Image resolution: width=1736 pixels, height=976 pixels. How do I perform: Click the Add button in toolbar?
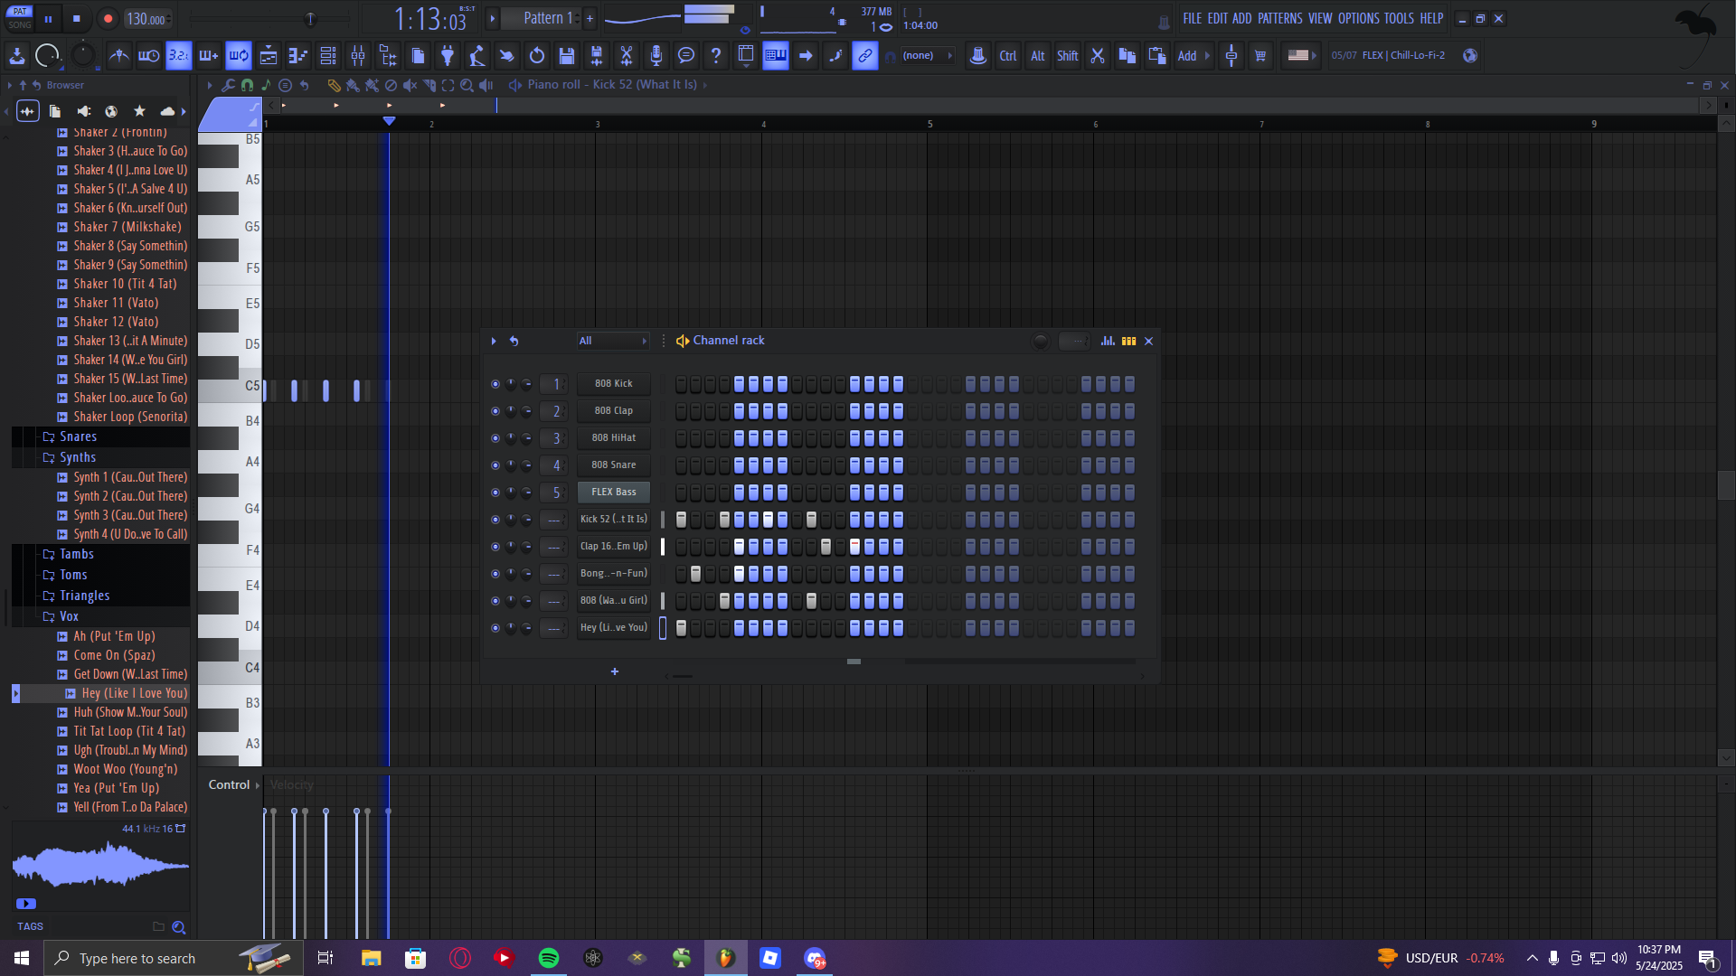[x=1187, y=56]
